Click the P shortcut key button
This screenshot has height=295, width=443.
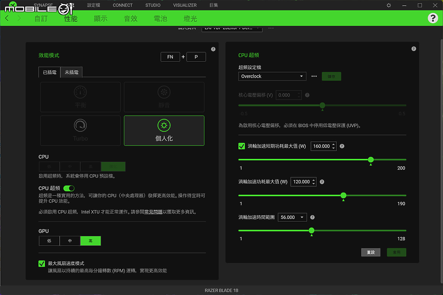[x=196, y=57]
